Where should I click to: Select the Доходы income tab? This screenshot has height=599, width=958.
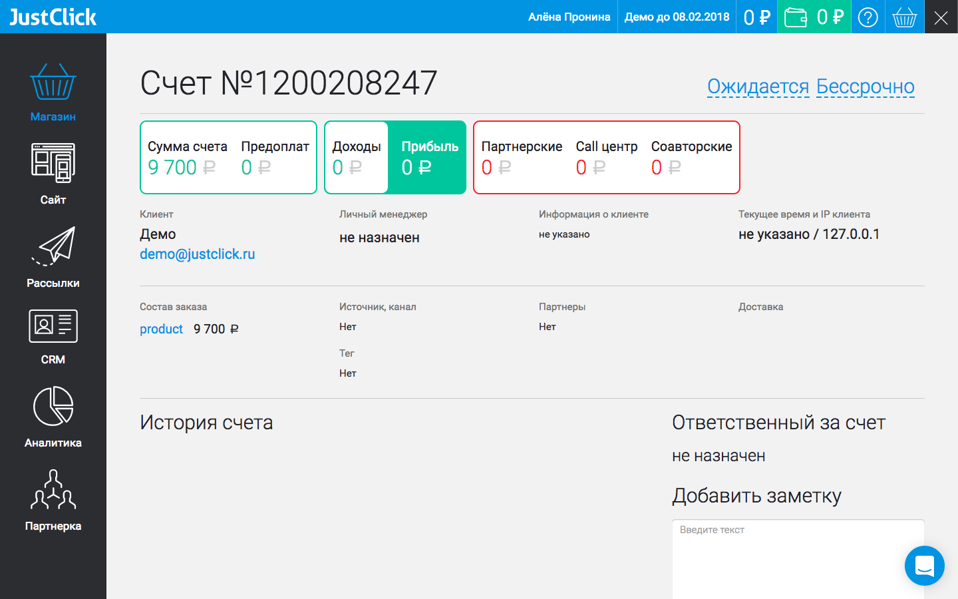[x=356, y=158]
